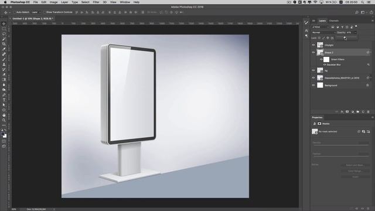375x211 pixels.
Task: Create a new layer icon
Action: [363, 112]
